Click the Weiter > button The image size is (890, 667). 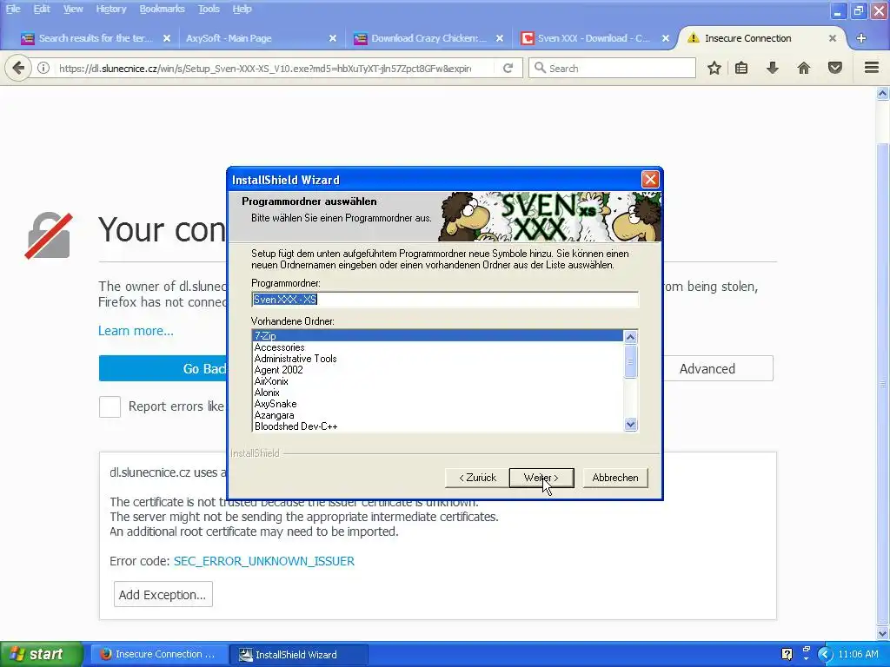pos(541,478)
